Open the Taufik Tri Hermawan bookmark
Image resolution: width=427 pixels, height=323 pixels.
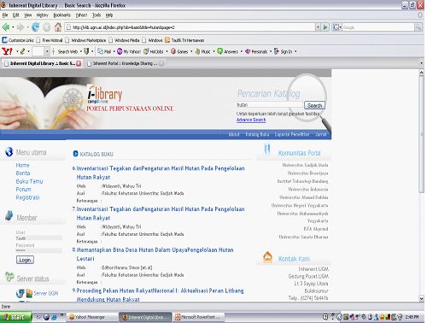[184, 40]
